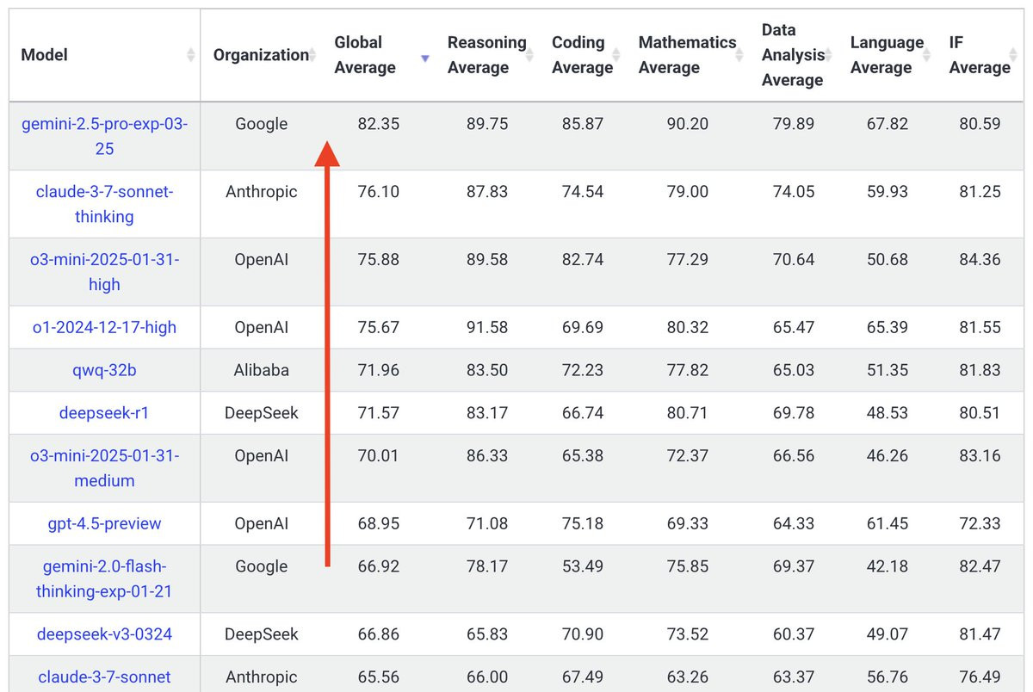Click the Model column header text
Screen dimensions: 1033x692
coord(44,55)
